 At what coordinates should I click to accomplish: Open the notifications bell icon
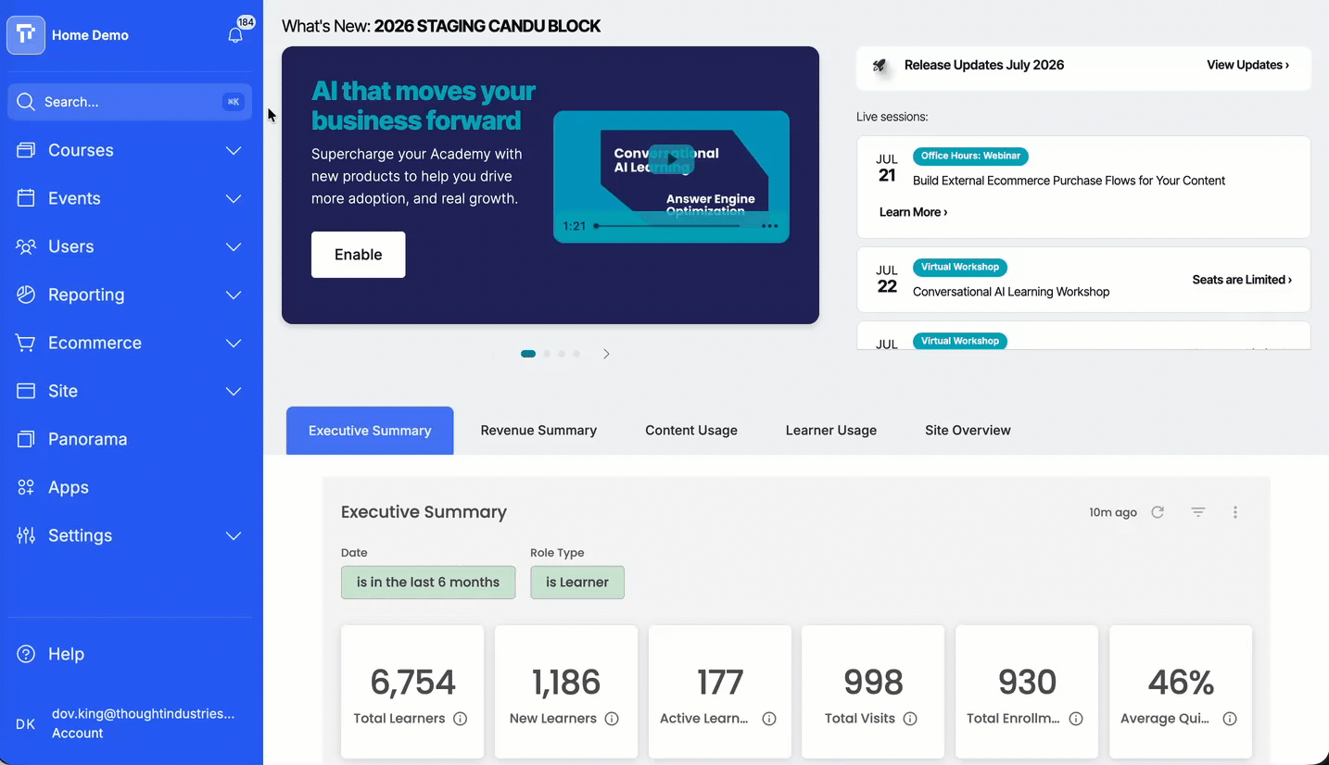tap(235, 35)
